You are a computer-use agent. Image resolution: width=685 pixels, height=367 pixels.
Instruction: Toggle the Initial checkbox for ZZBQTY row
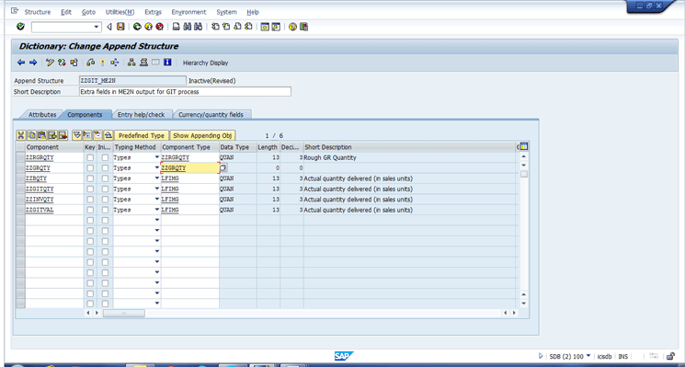[x=105, y=178]
